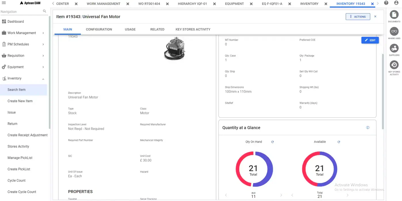
Task: Close the EQUIPMENT tab
Action: click(251, 4)
